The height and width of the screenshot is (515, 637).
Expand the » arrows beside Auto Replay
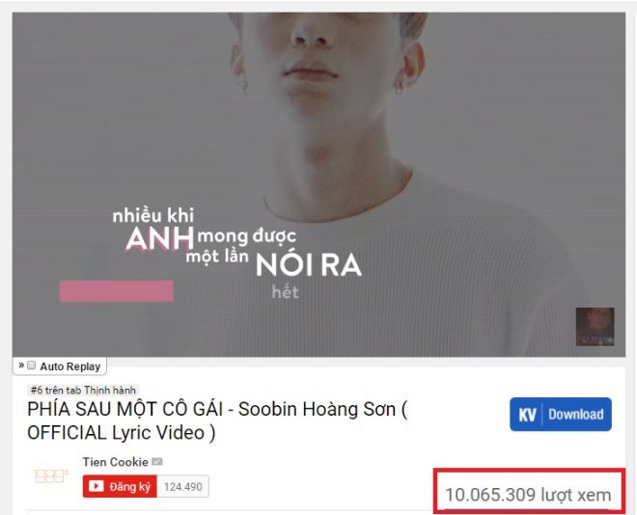pyautogui.click(x=21, y=366)
